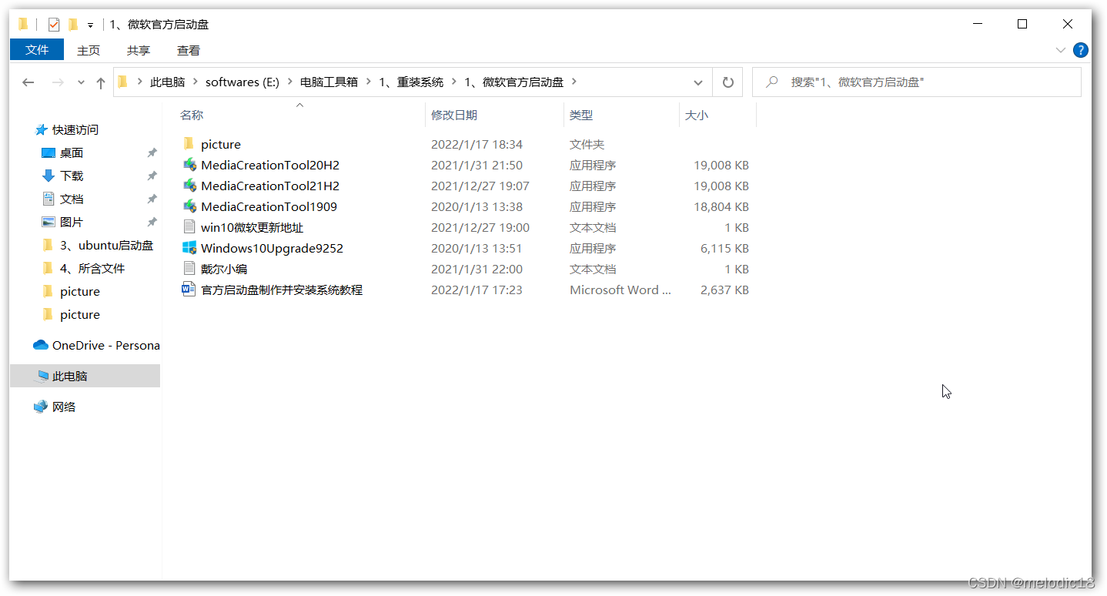Click the Microsoft Word type cell
1107x596 pixels.
click(620, 290)
